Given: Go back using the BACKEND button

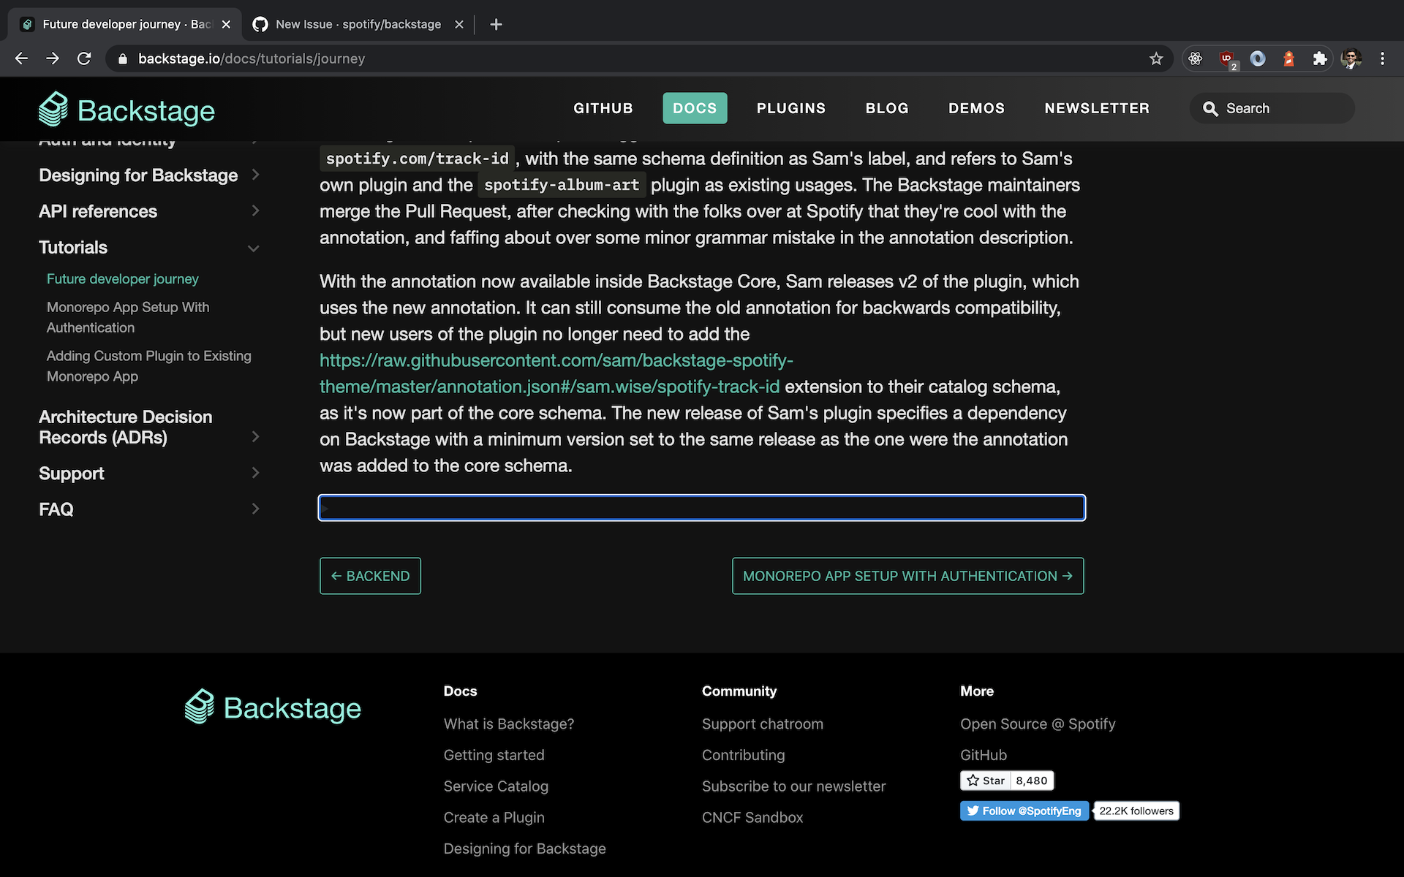Looking at the screenshot, I should (370, 575).
